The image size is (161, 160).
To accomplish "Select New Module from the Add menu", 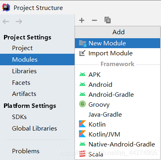I will click(x=118, y=43).
